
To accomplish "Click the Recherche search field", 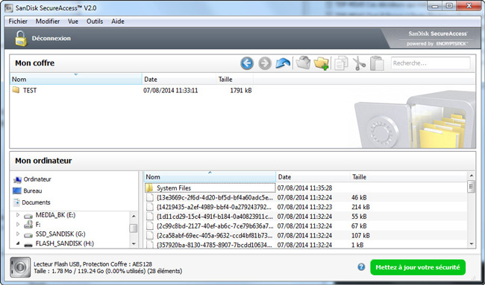I will (431, 63).
